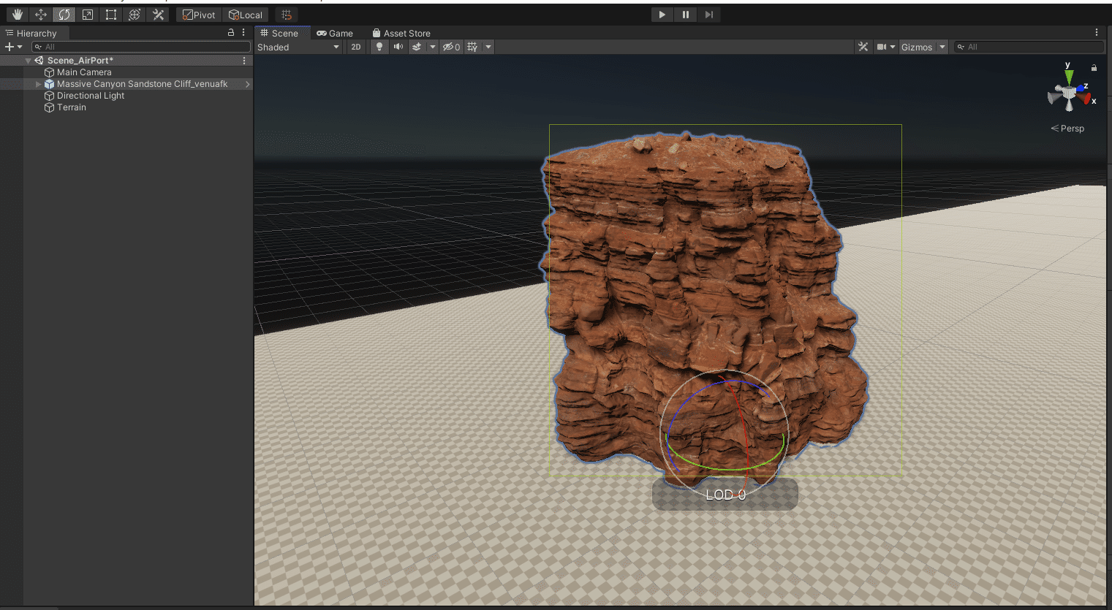Expand Massive Canyon Sandstone Cliff object
Image resolution: width=1112 pixels, height=610 pixels.
point(39,84)
